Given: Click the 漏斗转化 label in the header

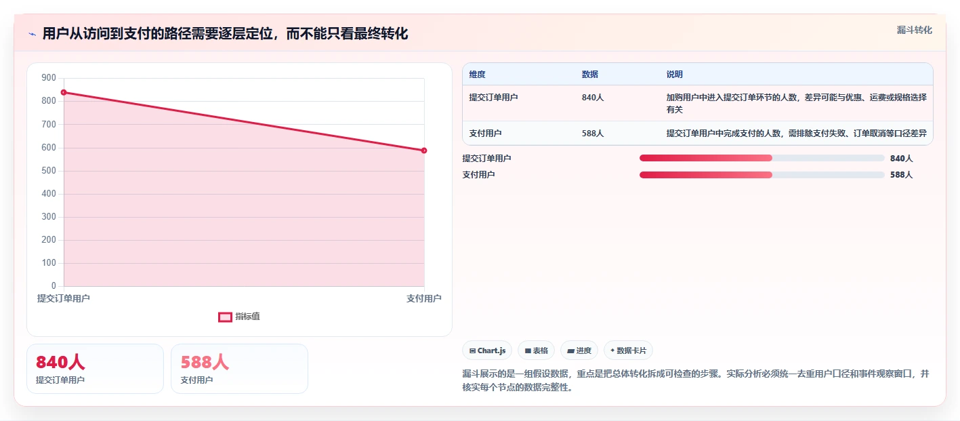Looking at the screenshot, I should point(914,30).
